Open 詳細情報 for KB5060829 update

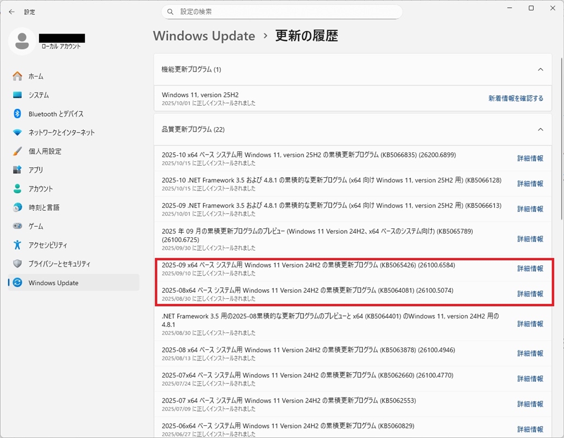(530, 429)
